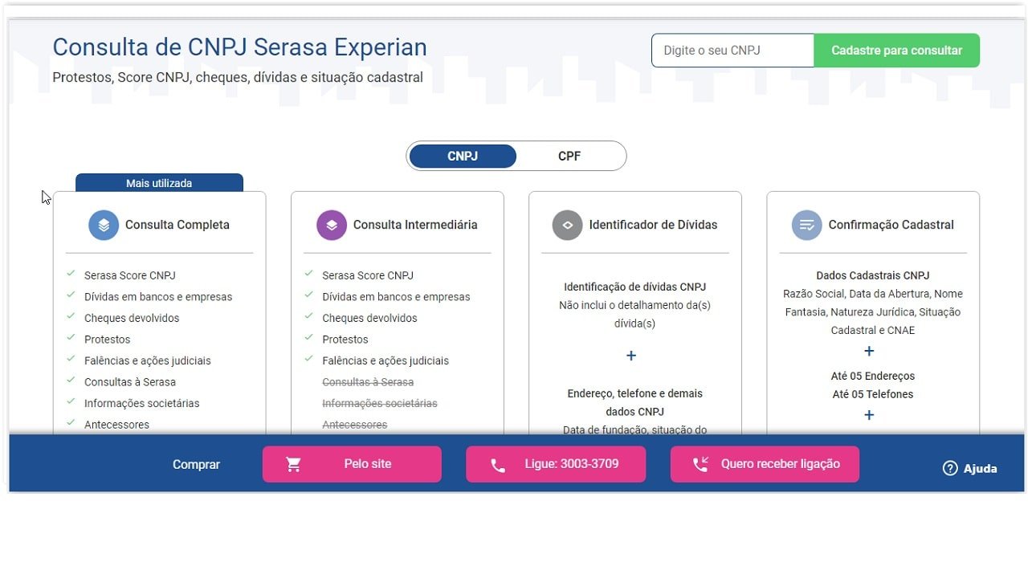
Task: Click the checkmark next to Protestos
Action: [71, 339]
